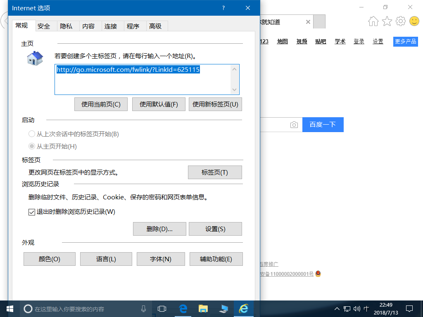This screenshot has height=317, width=423.
Task: Click the date and time clock
Action: pyautogui.click(x=386, y=309)
